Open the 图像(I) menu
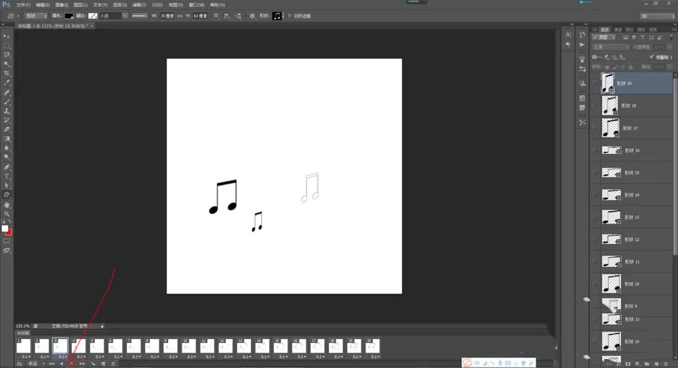The image size is (678, 368). point(62,5)
